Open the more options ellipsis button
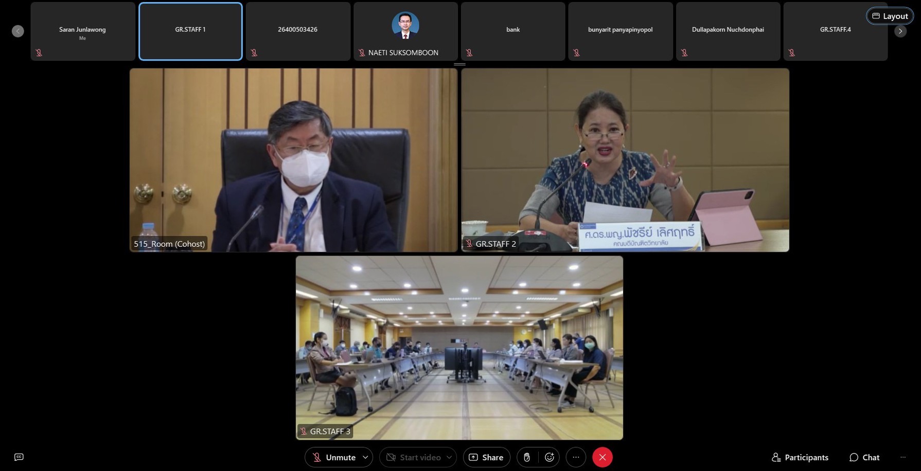 [576, 457]
